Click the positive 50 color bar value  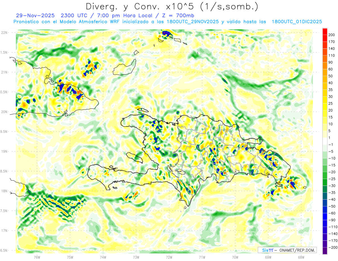click(331, 76)
